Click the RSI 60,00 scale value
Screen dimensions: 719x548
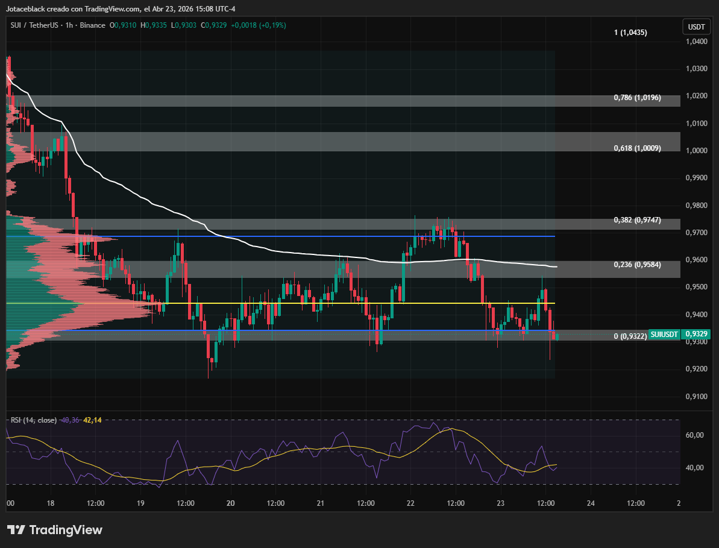pyautogui.click(x=696, y=435)
